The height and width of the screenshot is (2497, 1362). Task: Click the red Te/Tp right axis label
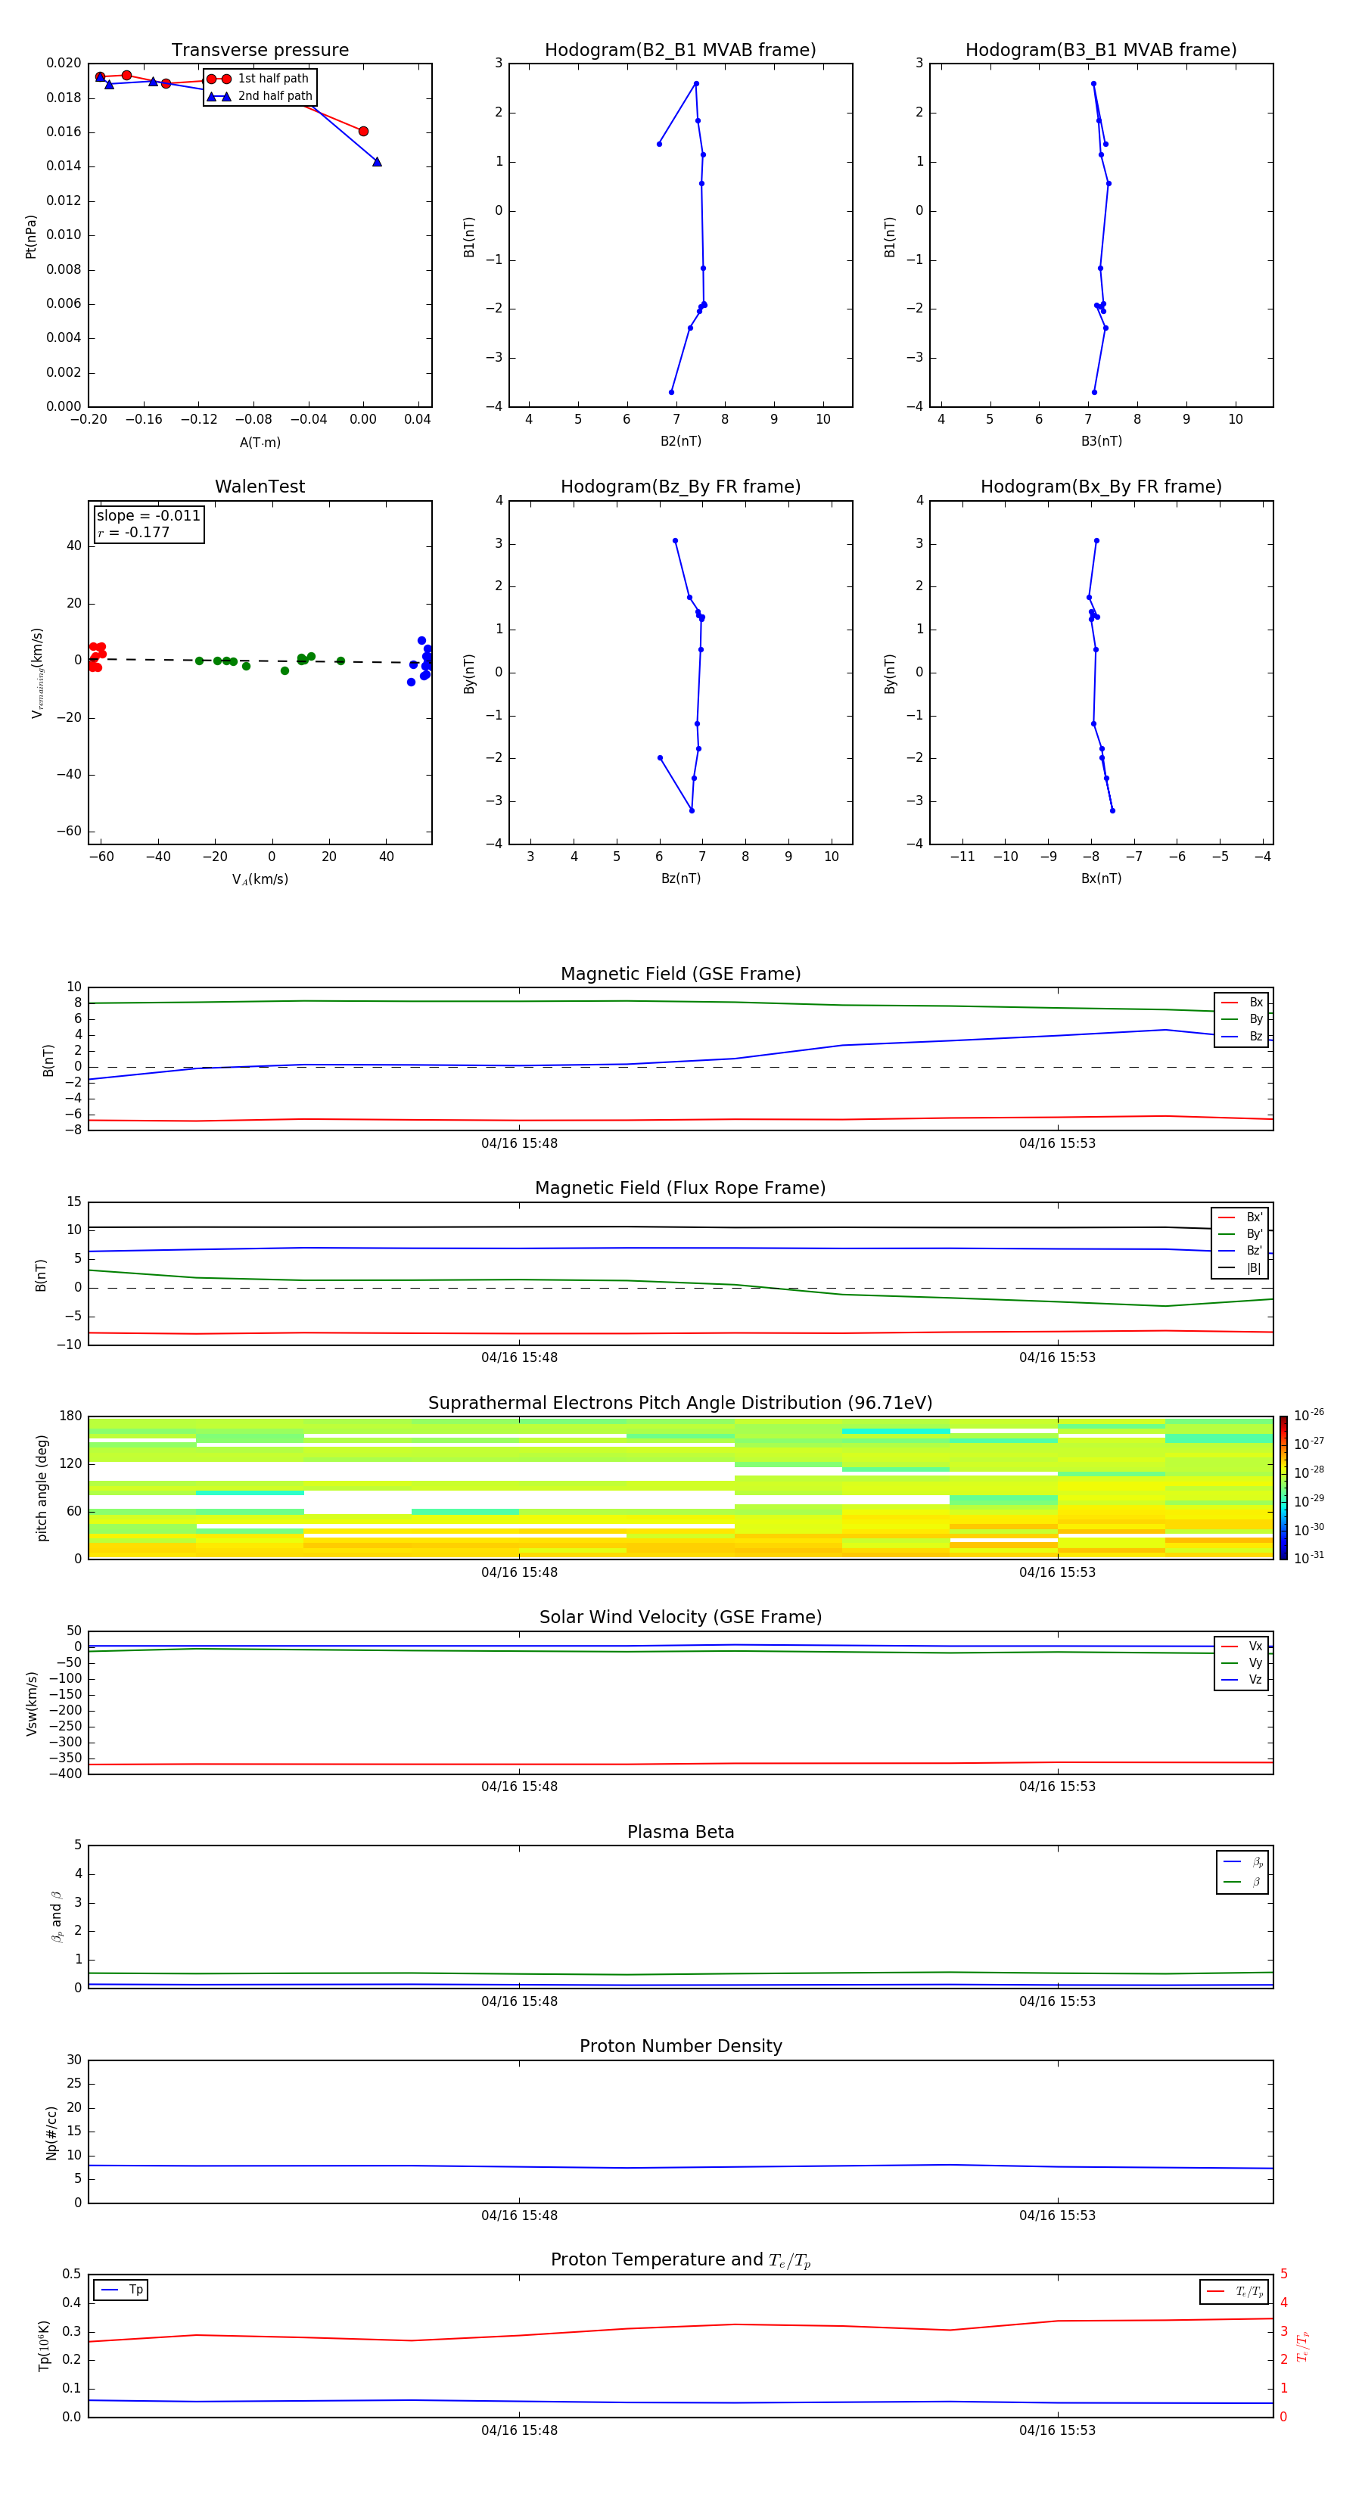pos(1302,2346)
